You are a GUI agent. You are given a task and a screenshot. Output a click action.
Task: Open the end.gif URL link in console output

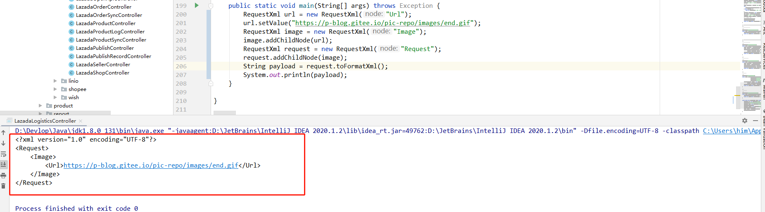[x=151, y=165]
